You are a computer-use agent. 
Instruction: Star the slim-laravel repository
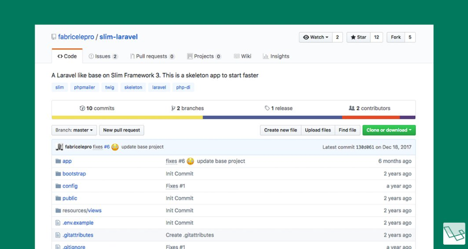point(358,37)
